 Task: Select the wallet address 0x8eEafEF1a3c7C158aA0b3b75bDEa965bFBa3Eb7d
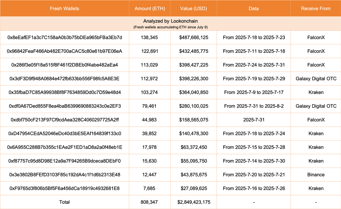point(65,38)
